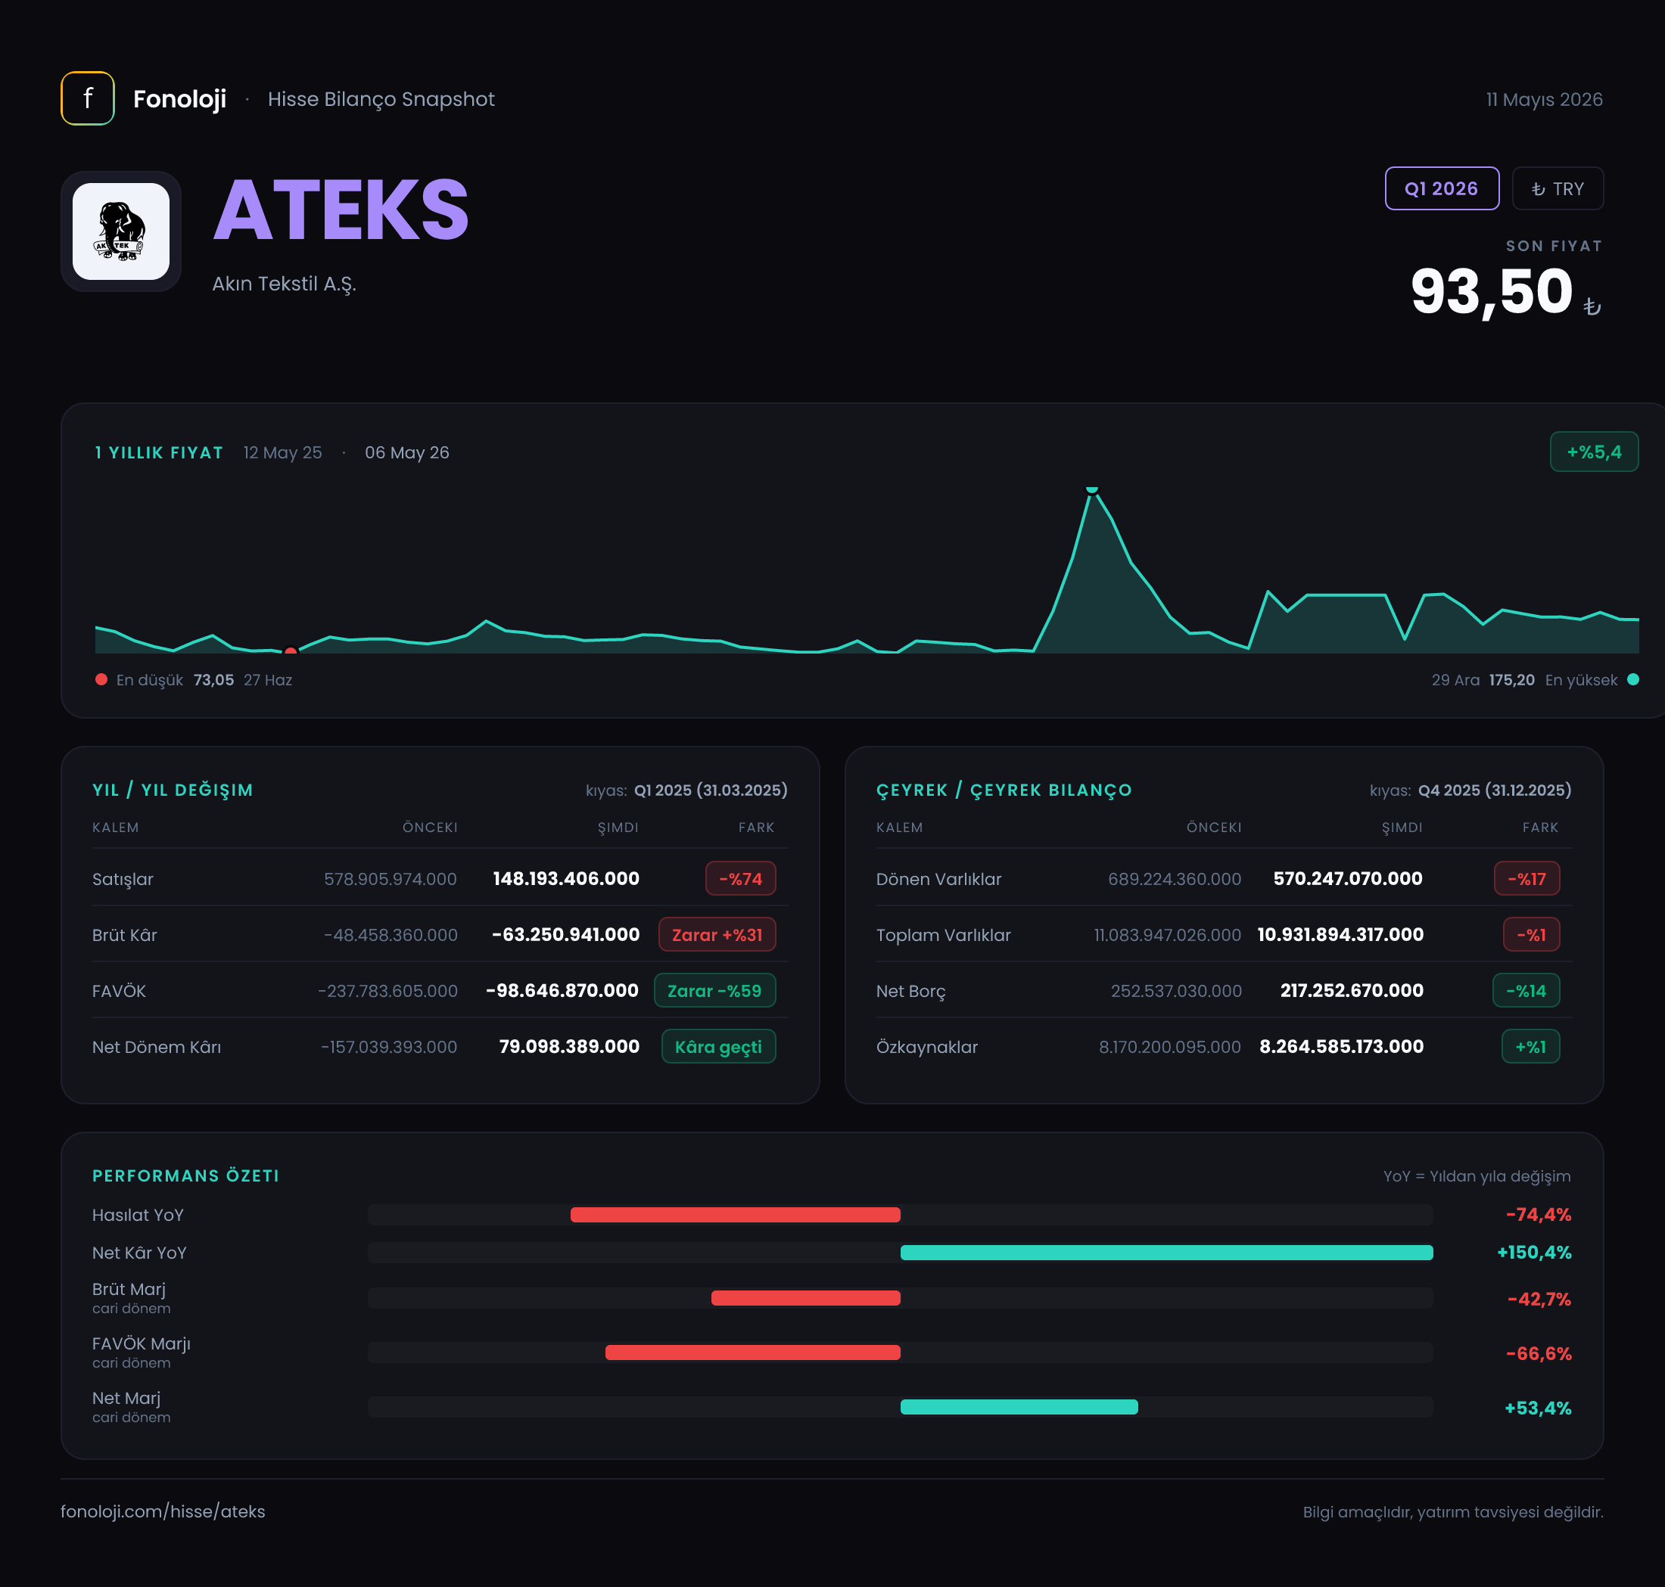Click the +%1 Özkaynaklar badge
Viewport: 1665px width, 1587px height.
(1530, 1045)
